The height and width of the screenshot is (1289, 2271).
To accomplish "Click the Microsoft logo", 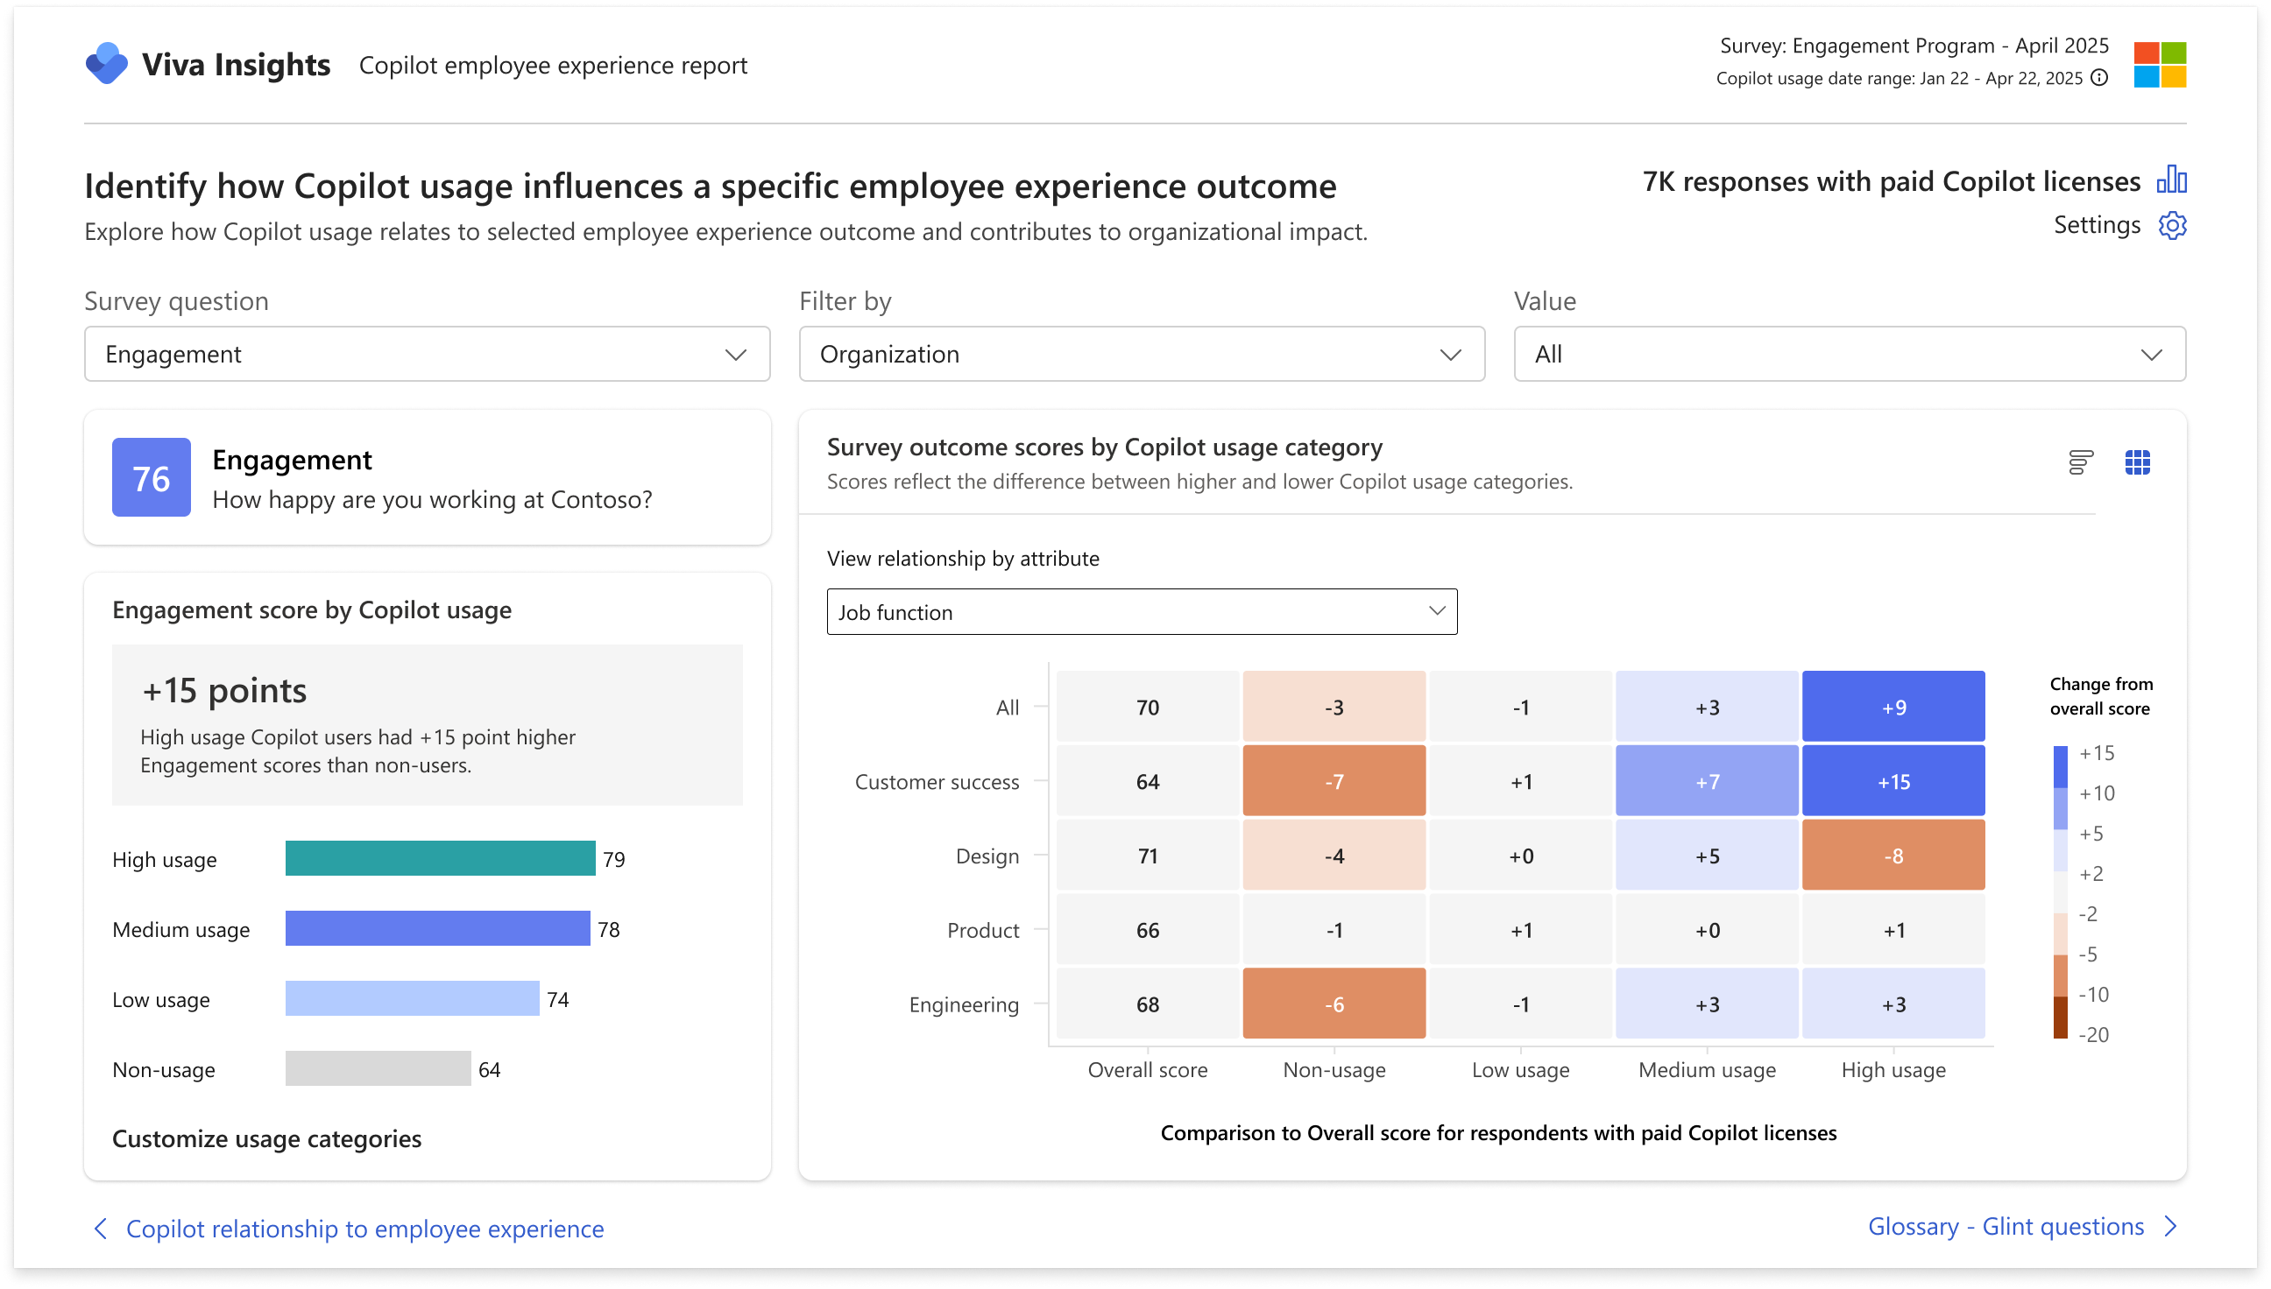I will click(x=2160, y=65).
